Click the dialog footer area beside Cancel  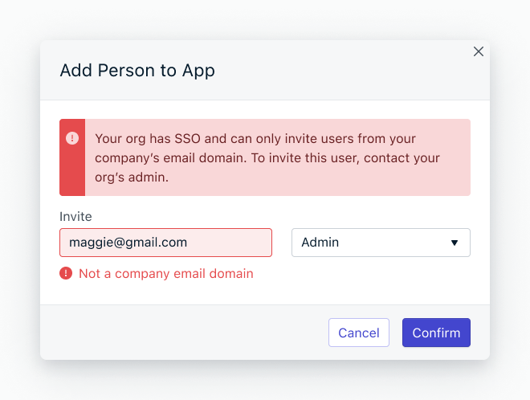click(x=184, y=333)
